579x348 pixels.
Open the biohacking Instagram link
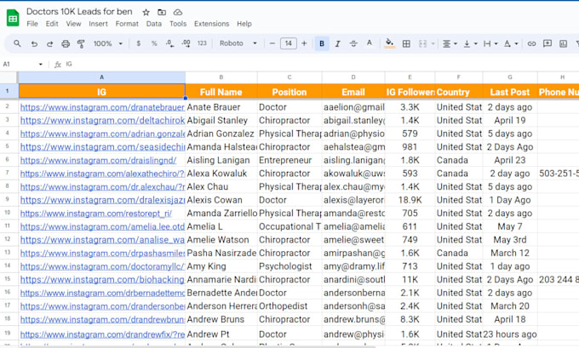(x=102, y=280)
